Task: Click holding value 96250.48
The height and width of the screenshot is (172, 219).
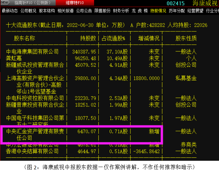Action: click(x=86, y=58)
